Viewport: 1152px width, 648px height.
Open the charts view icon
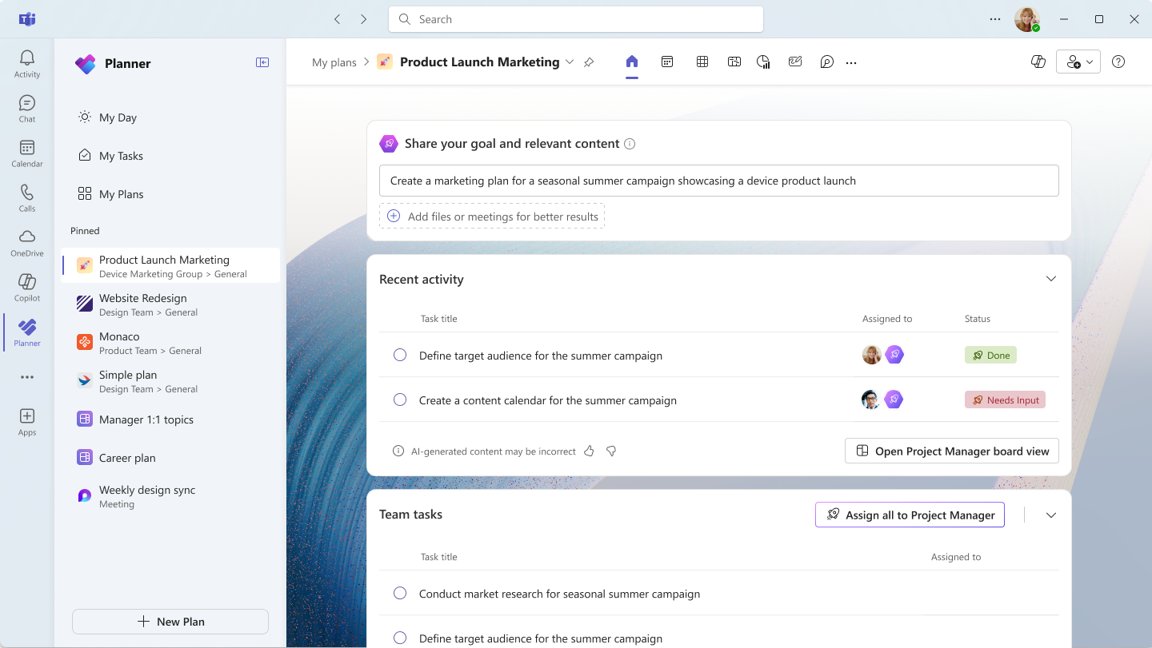click(x=763, y=62)
